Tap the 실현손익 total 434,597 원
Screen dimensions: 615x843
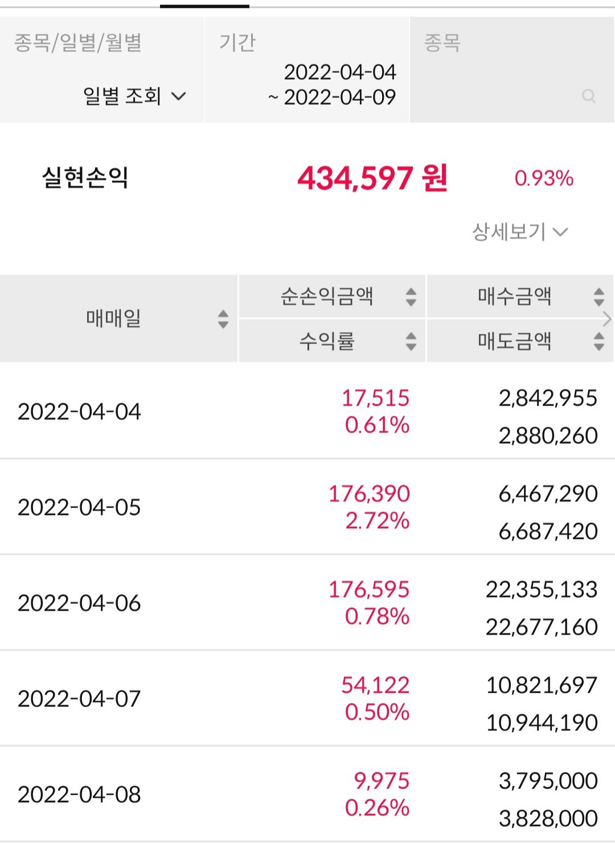click(x=372, y=178)
